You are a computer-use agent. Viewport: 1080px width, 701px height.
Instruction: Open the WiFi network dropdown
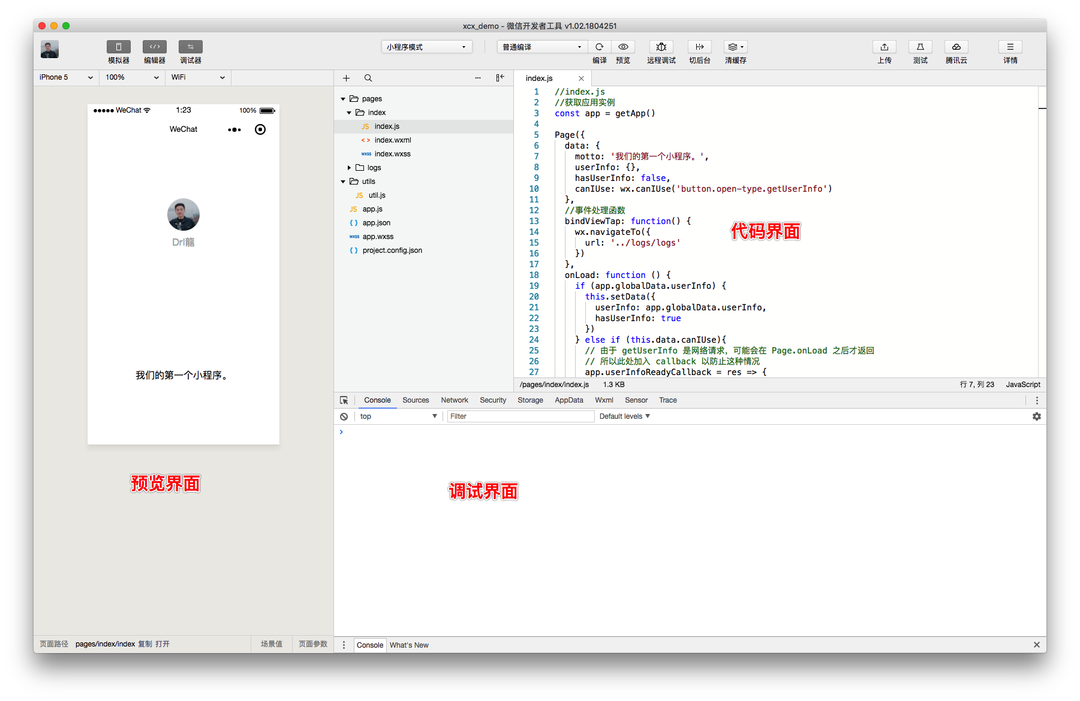click(x=198, y=77)
